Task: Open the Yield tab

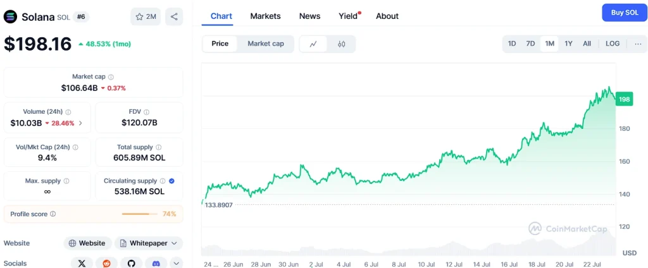Action: 349,16
